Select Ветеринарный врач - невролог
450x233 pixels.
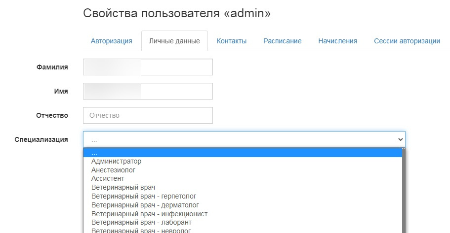click(x=243, y=230)
